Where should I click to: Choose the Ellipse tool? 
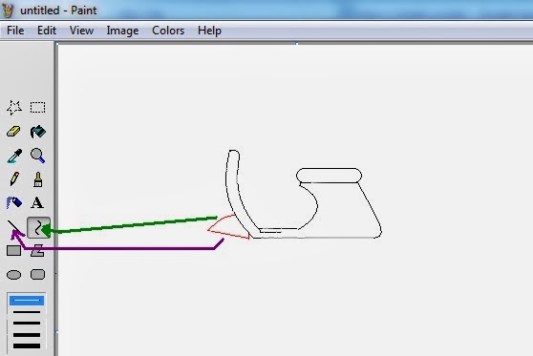14,275
